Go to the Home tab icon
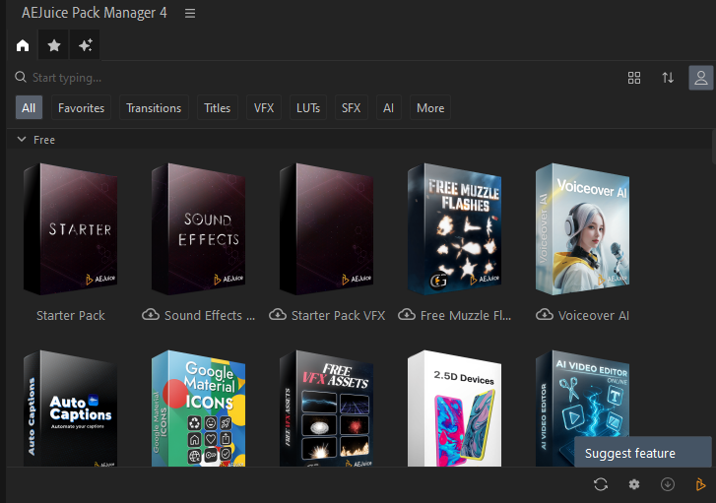The image size is (716, 503). 23,45
